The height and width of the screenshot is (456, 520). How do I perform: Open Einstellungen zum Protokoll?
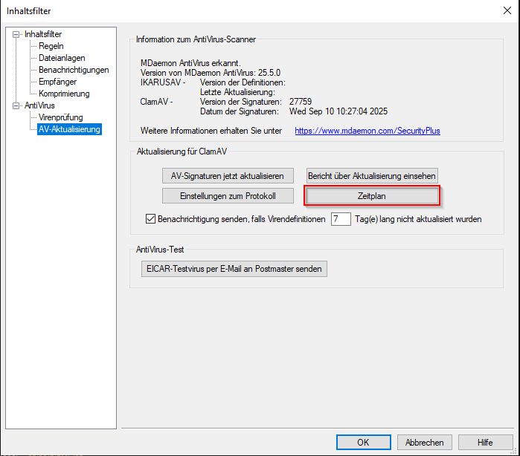(228, 196)
